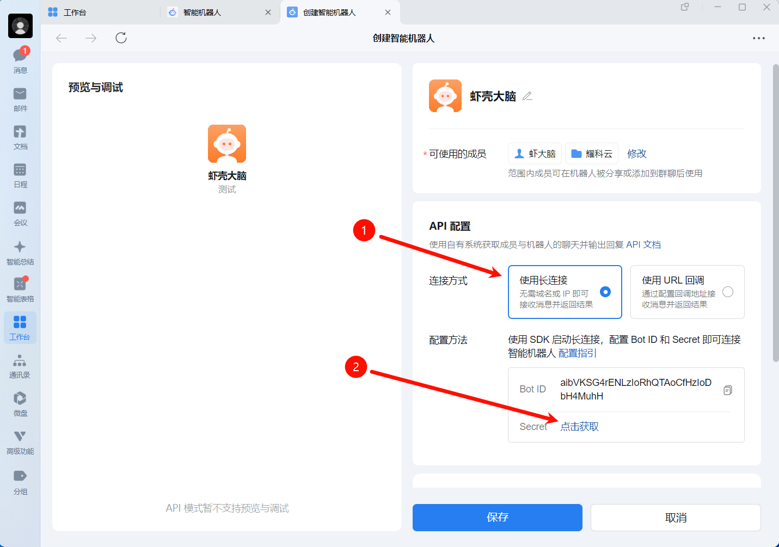The width and height of the screenshot is (779, 547).
Task: Open Calendar (日程) in sidebar
Action: tap(20, 175)
